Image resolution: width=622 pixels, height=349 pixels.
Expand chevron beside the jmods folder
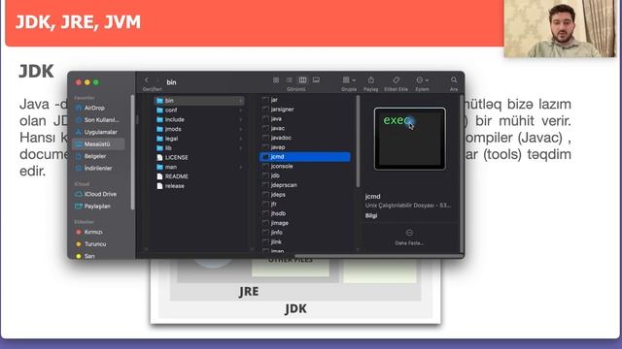(x=241, y=129)
